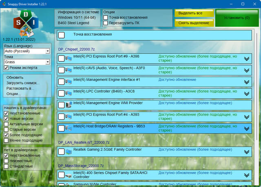Select the Intel Management Engine Interface #1 row
This screenshot has width=261, height=187.
tap(154, 82)
